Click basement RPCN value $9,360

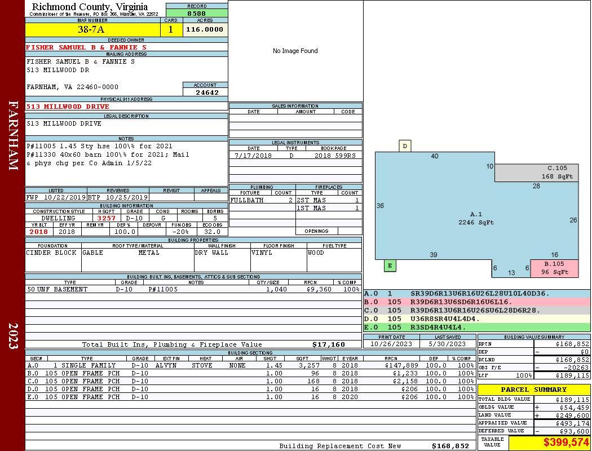(319, 289)
